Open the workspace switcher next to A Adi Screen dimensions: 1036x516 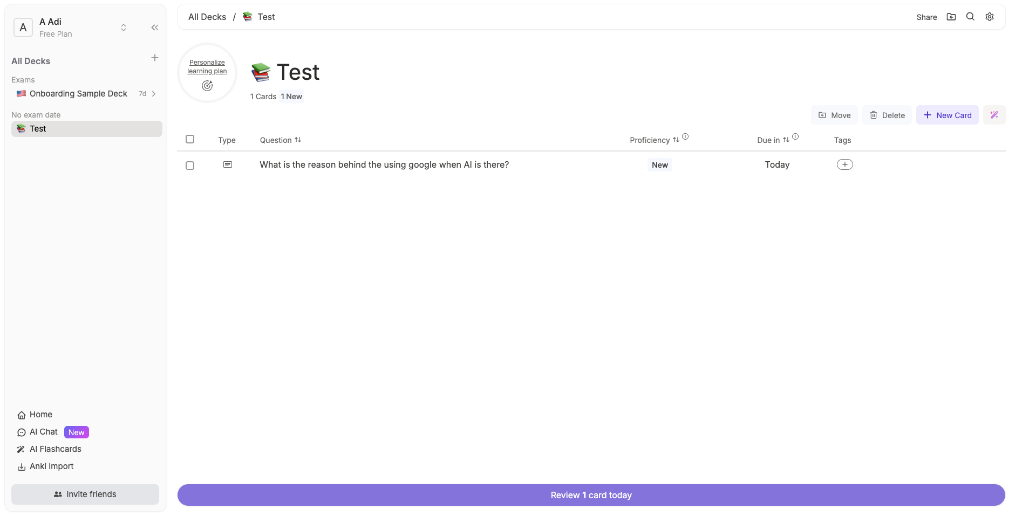[123, 27]
